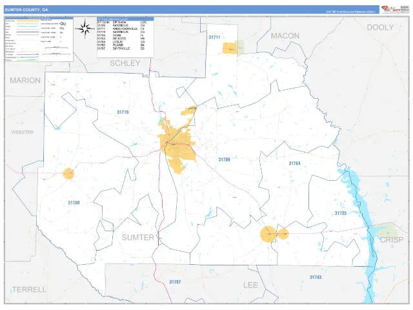
Task: Click ZIP code label 31719 on map
Action: point(123,112)
